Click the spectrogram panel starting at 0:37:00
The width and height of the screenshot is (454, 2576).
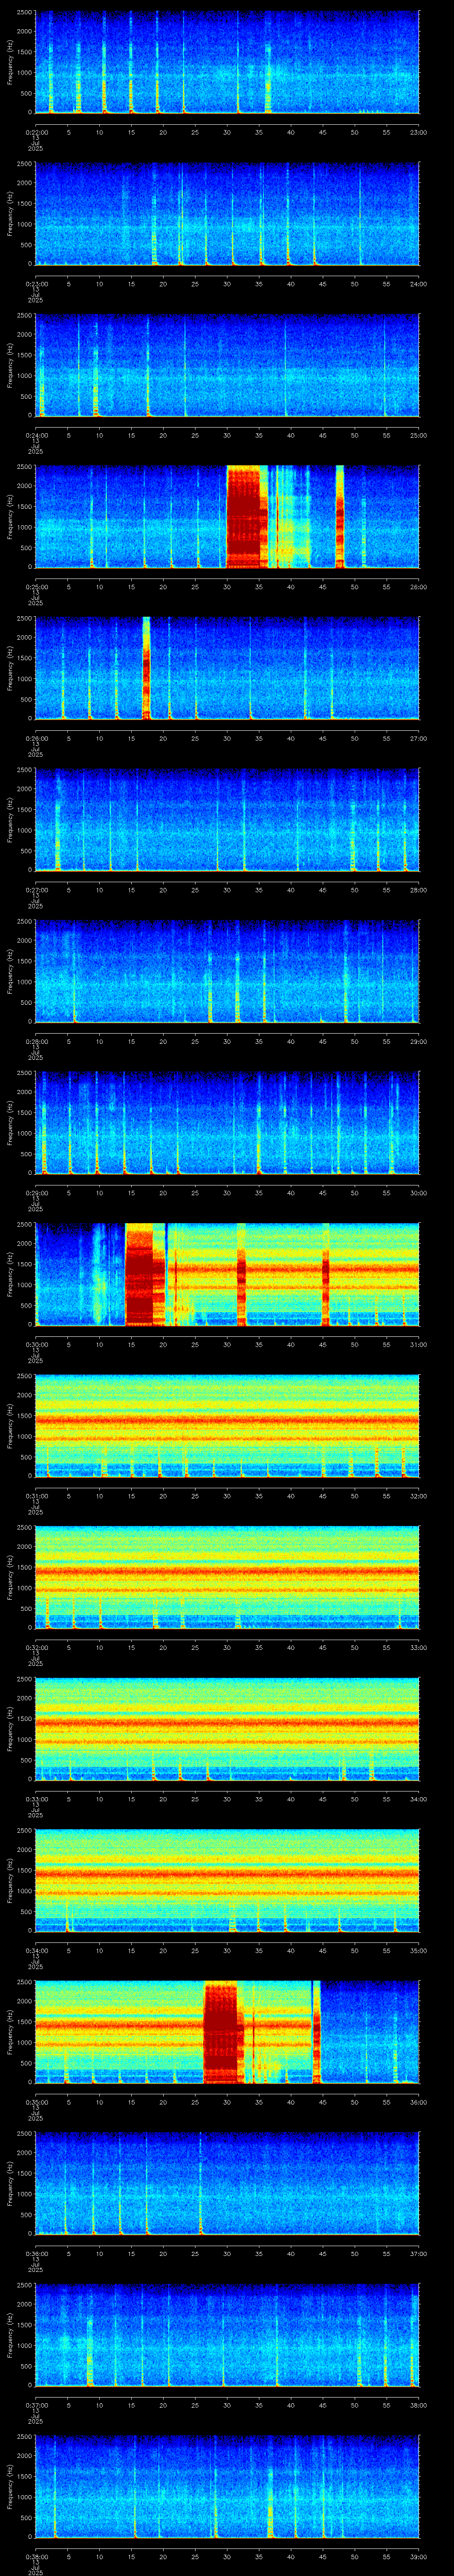pos(227,2335)
